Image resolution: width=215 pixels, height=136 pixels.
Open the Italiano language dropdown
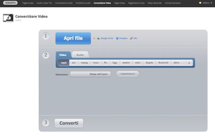coord(205,3)
